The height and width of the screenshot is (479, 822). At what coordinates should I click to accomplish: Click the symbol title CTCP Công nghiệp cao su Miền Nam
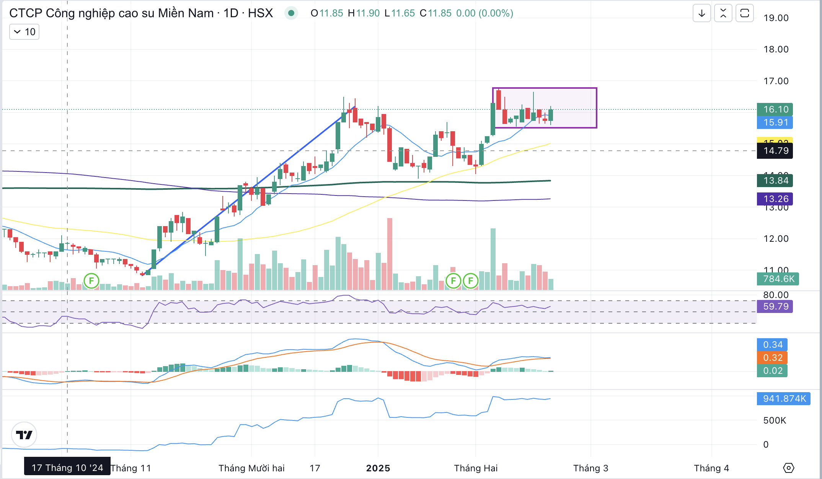tap(112, 13)
